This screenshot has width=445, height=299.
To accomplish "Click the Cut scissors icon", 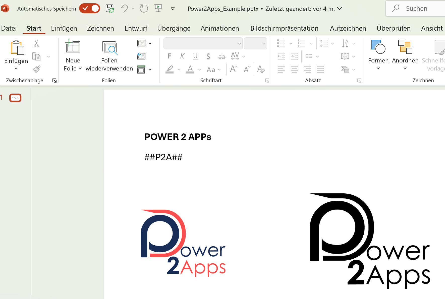I will coord(36,44).
